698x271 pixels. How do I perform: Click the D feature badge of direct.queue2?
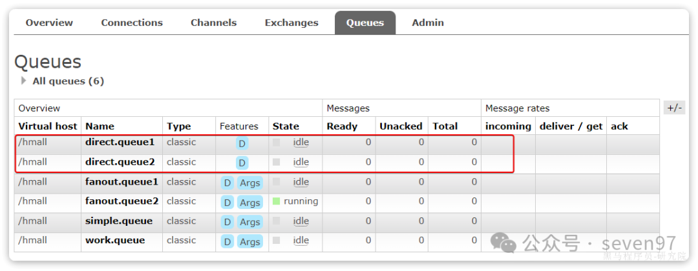tap(242, 163)
